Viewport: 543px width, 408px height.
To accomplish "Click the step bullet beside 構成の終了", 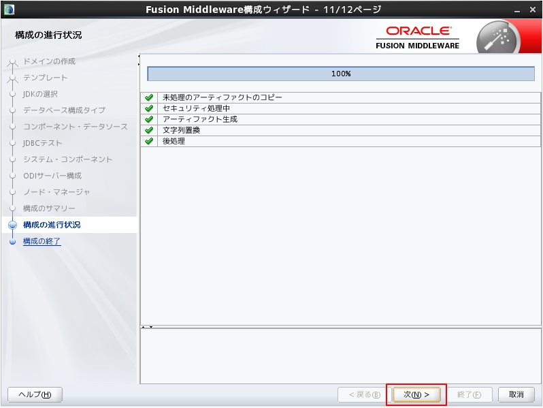I will [12, 242].
